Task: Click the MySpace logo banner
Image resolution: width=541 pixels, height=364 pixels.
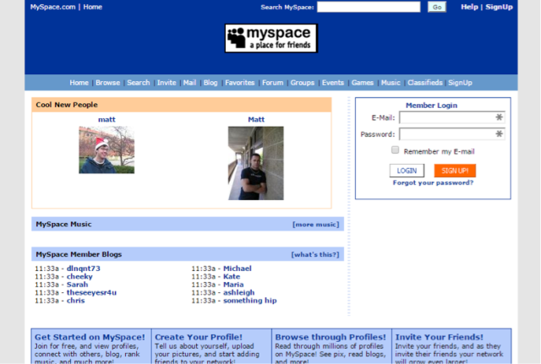Action: [270, 39]
